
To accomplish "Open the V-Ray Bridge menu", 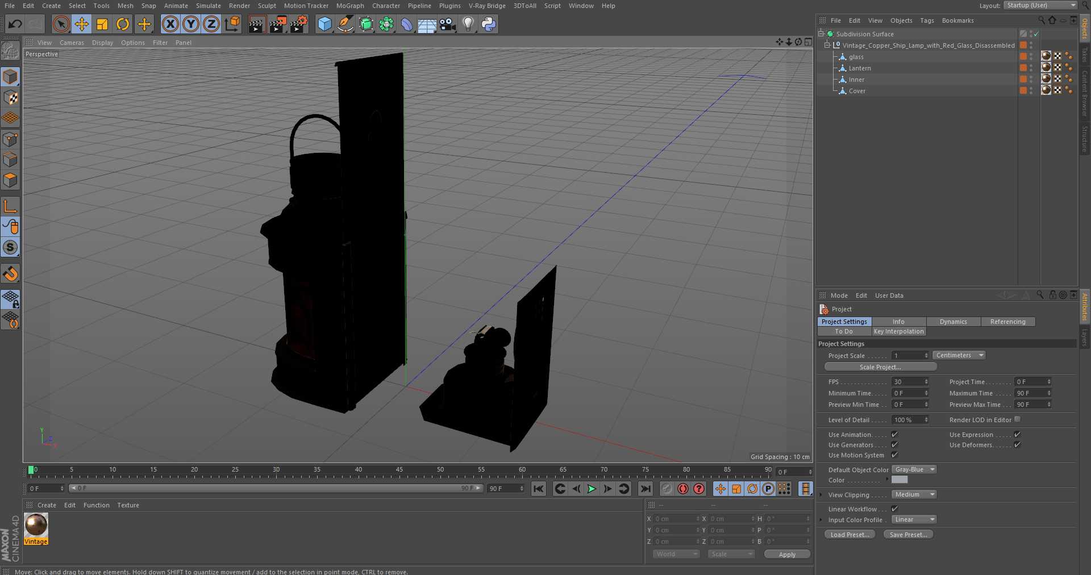I will pos(487,6).
